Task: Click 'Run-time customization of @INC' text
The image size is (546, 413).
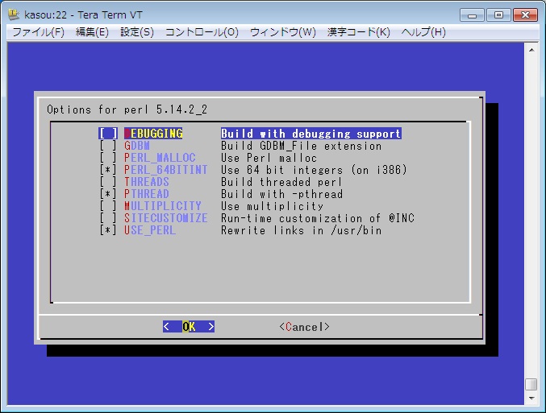Action: pyautogui.click(x=318, y=218)
